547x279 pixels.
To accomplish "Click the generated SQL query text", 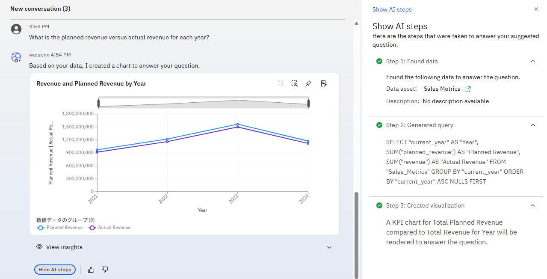I will pos(455,162).
